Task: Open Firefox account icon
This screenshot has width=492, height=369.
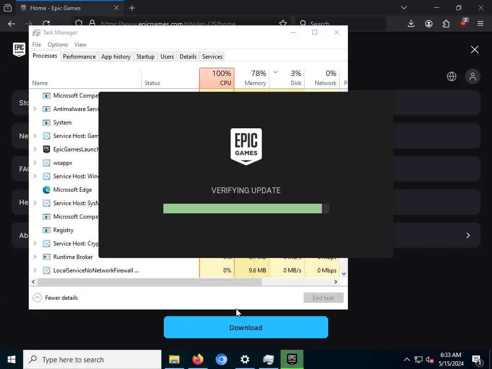Action: (x=429, y=24)
